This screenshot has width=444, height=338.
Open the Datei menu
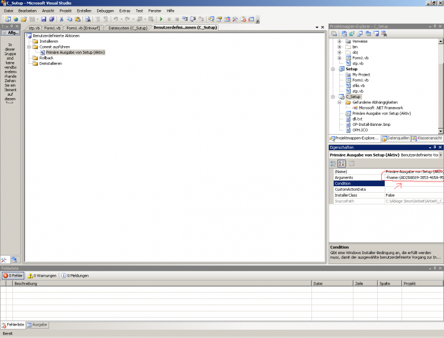coord(8,11)
